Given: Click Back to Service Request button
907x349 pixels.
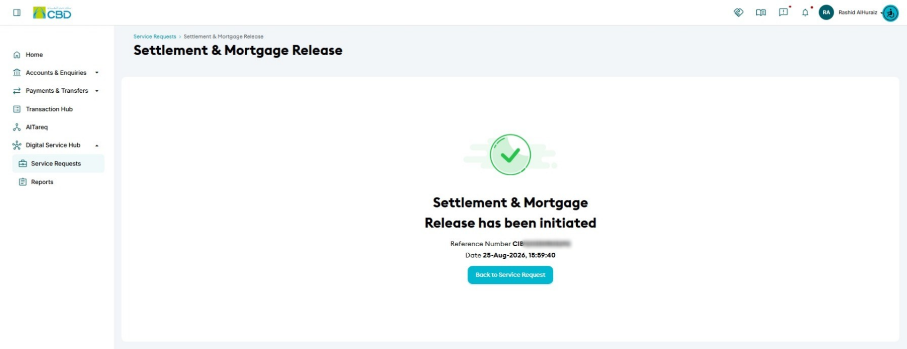Looking at the screenshot, I should point(510,275).
